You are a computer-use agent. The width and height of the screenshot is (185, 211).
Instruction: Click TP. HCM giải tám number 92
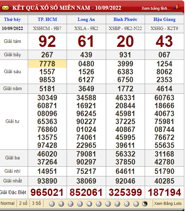47,41
